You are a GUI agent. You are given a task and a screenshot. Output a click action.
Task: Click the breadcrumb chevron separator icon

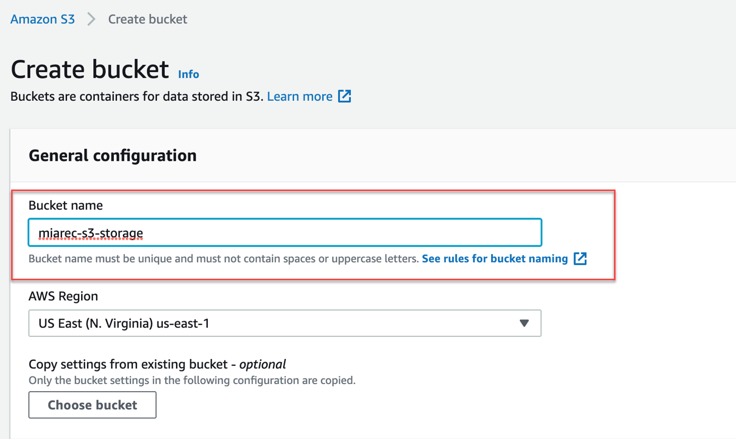click(x=91, y=19)
